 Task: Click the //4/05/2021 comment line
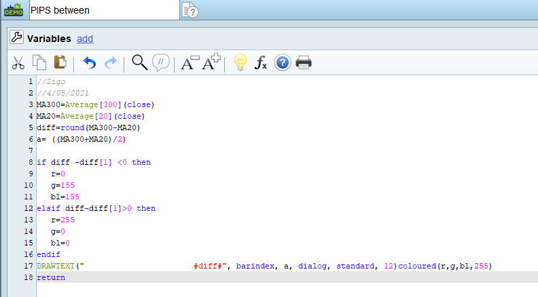click(62, 93)
